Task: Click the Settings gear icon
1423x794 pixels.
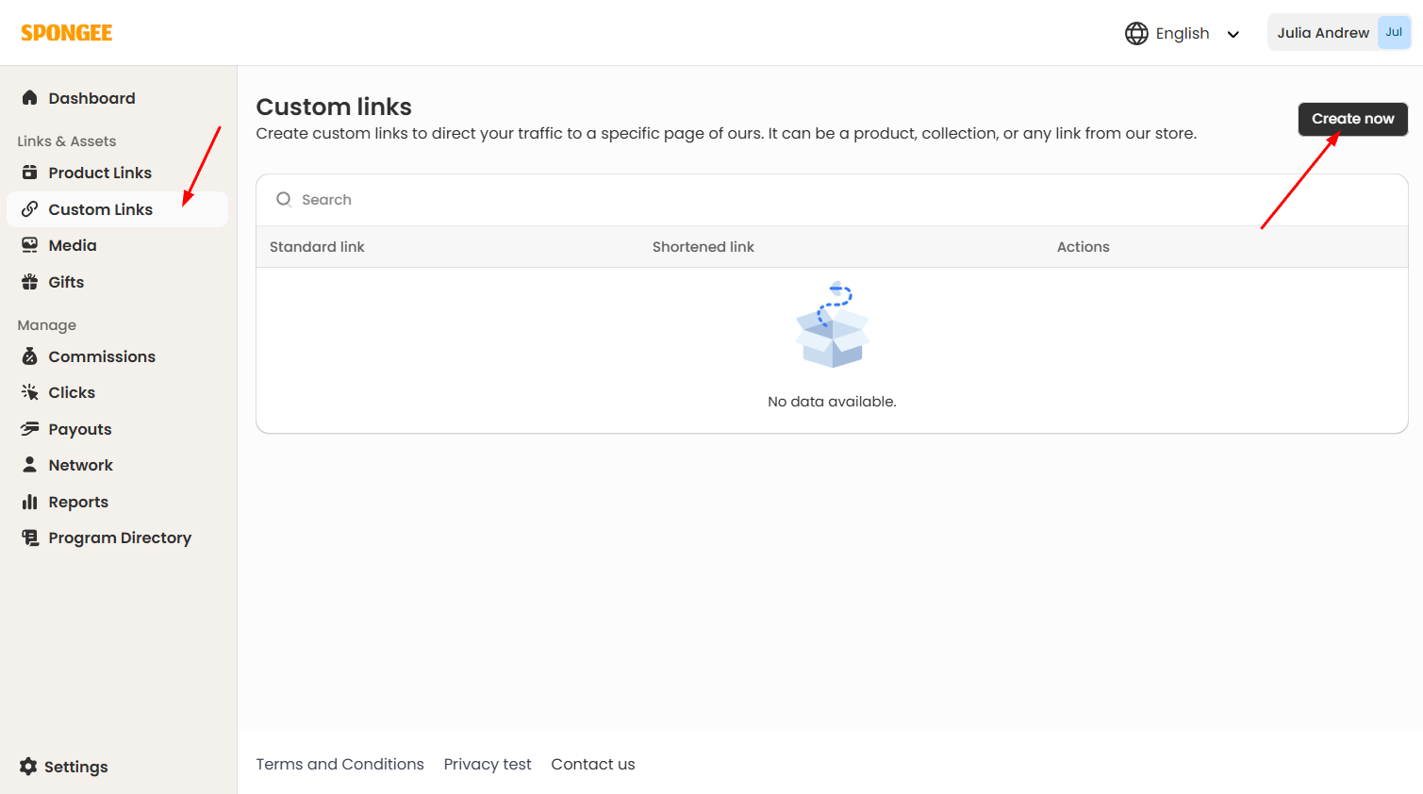Action: tap(28, 767)
